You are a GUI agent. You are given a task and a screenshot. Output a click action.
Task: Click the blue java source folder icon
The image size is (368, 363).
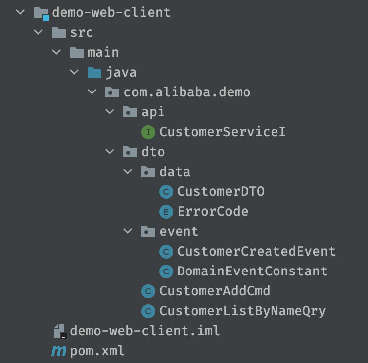(x=94, y=72)
